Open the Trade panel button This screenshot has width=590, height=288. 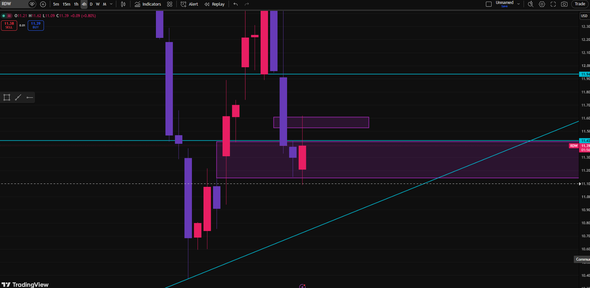click(580, 4)
